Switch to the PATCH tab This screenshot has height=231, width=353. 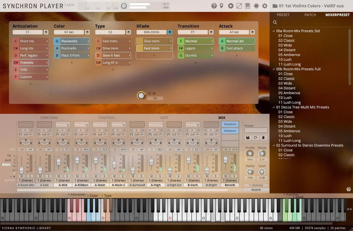[x=310, y=15]
